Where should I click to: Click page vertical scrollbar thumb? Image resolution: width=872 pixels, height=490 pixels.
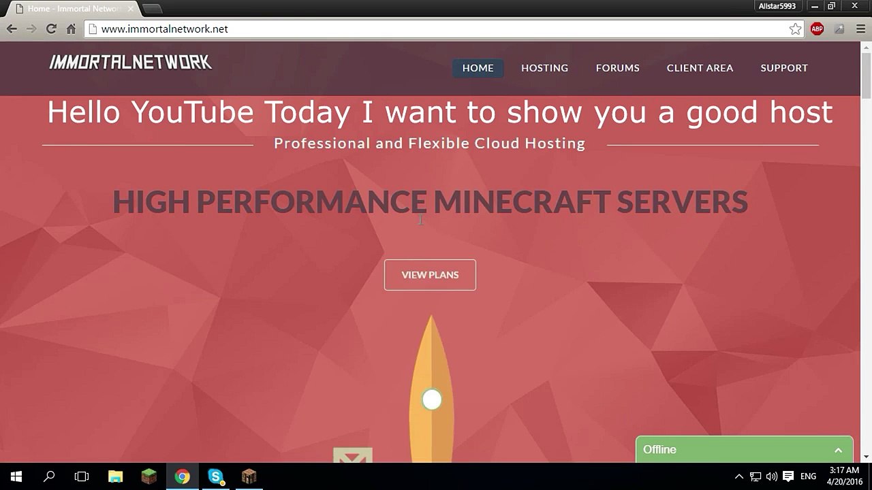[x=866, y=76]
